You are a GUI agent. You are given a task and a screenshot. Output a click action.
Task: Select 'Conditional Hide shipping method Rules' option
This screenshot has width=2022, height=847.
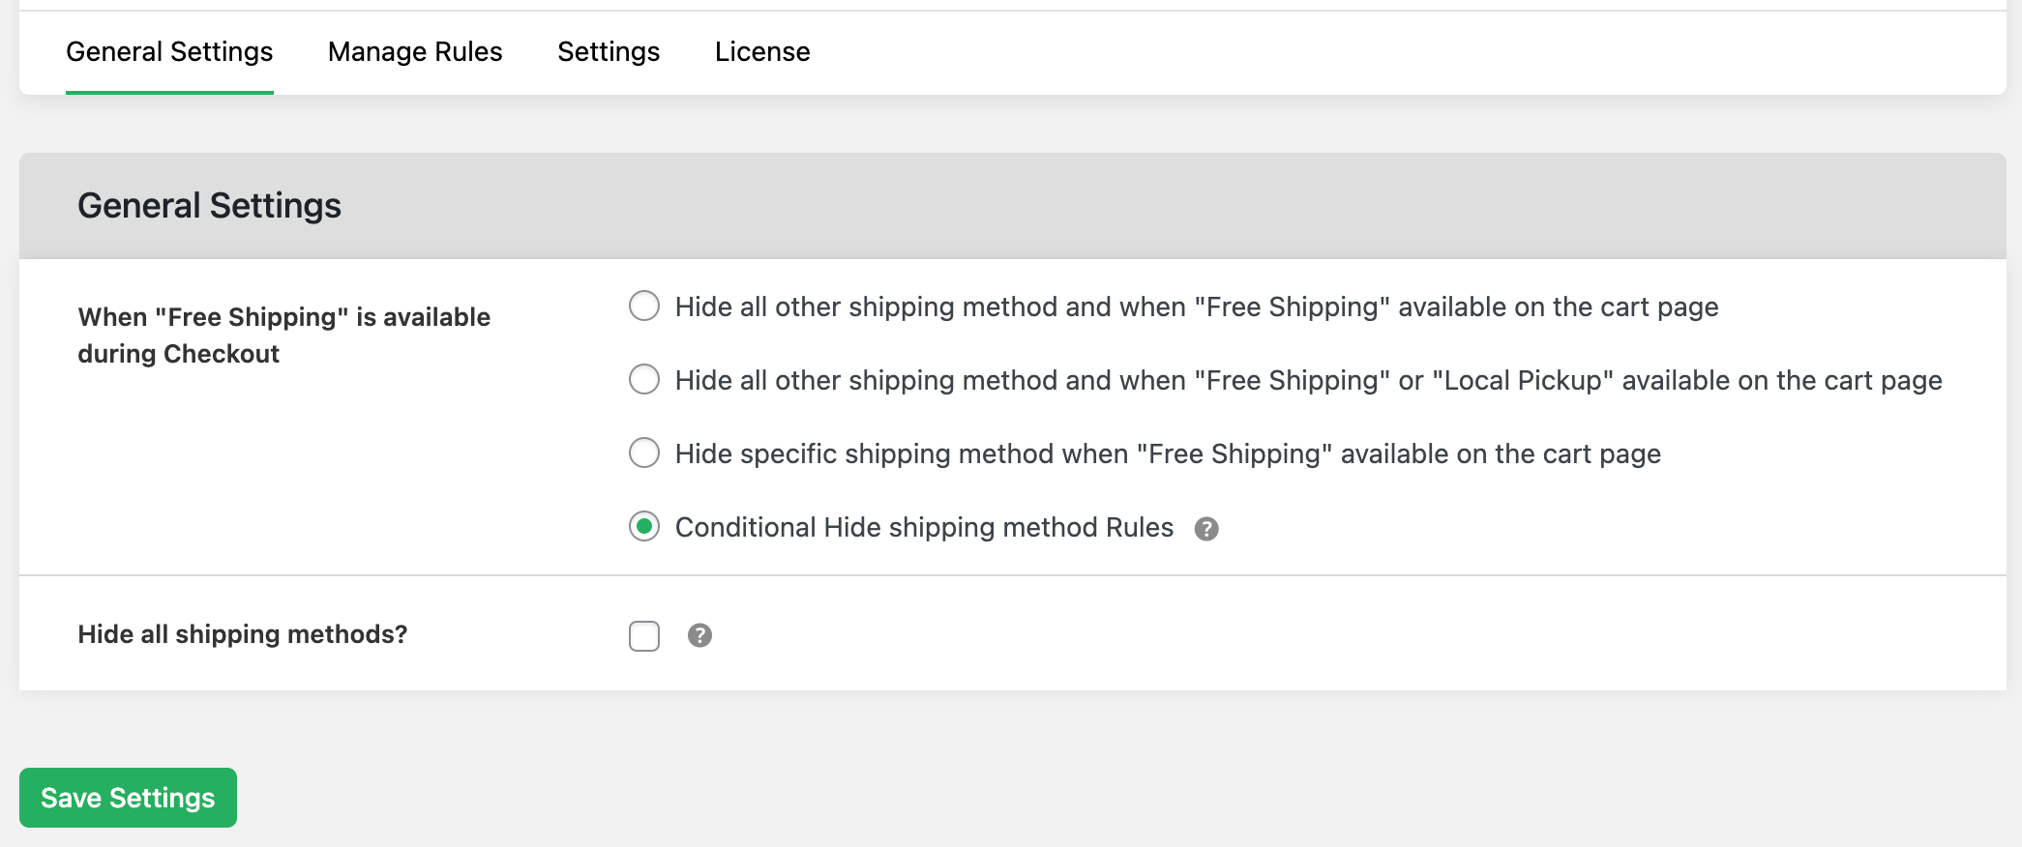[643, 527]
